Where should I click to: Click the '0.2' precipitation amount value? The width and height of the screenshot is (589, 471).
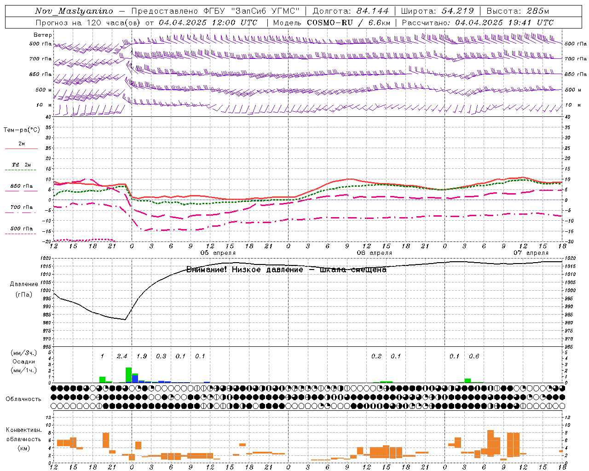[376, 356]
